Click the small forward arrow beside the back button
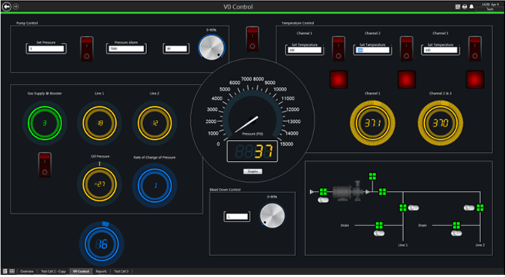 click(x=16, y=7)
